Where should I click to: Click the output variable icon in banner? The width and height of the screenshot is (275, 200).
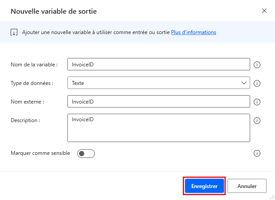tap(14, 32)
